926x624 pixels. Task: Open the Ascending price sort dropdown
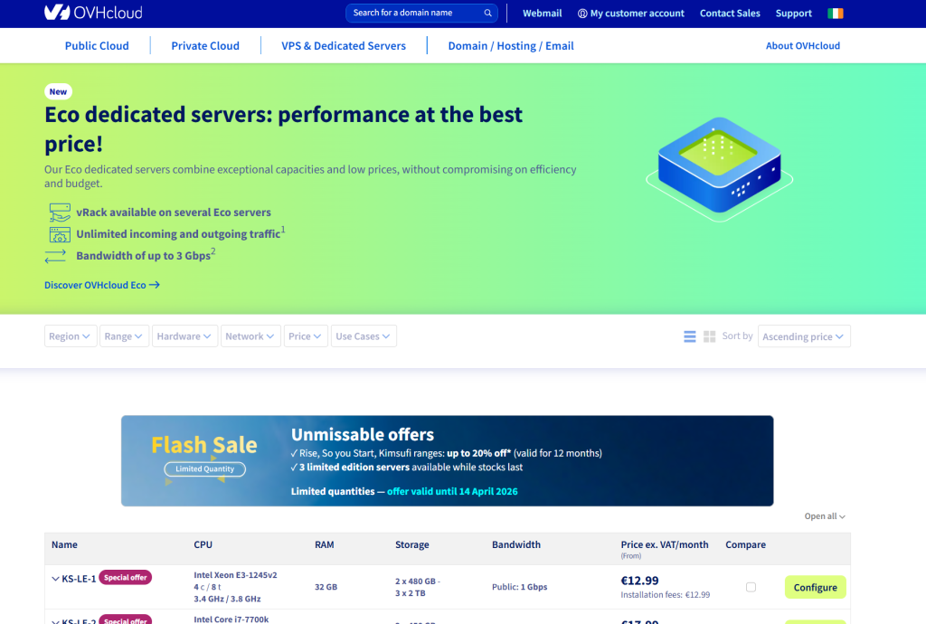(x=804, y=336)
